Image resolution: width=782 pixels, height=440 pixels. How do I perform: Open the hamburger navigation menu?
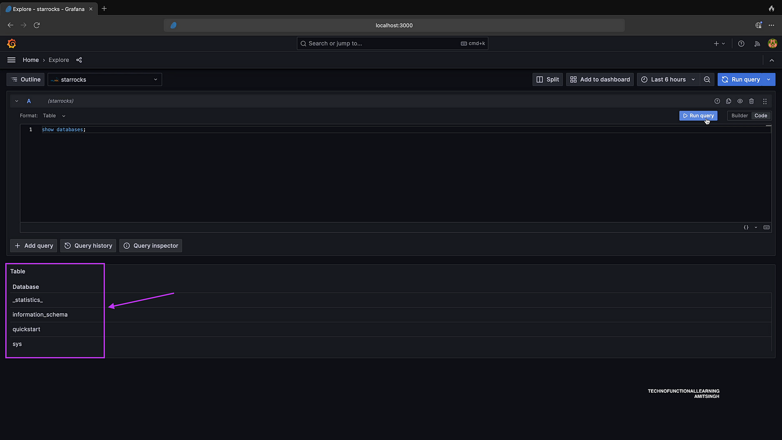click(11, 60)
